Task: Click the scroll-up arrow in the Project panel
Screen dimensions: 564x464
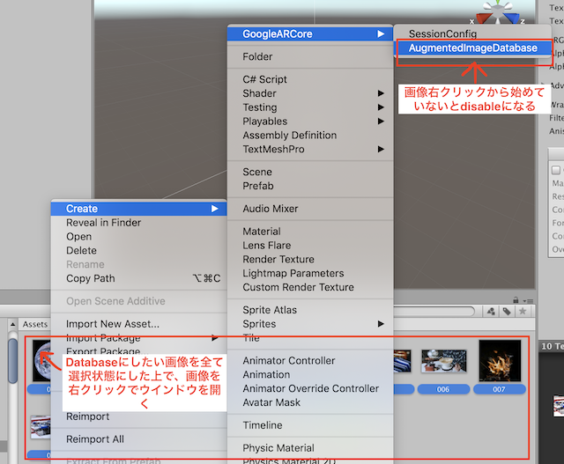Action: click(12, 324)
